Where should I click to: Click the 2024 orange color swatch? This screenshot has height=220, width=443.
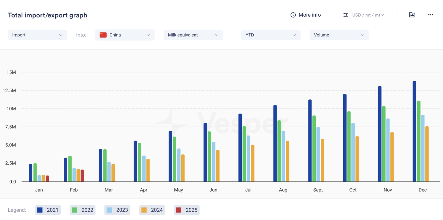(144, 210)
